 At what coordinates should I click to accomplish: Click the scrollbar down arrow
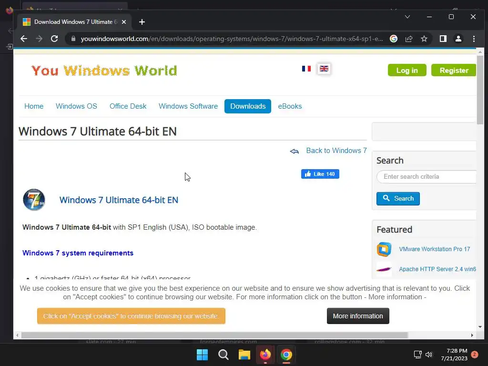480,327
